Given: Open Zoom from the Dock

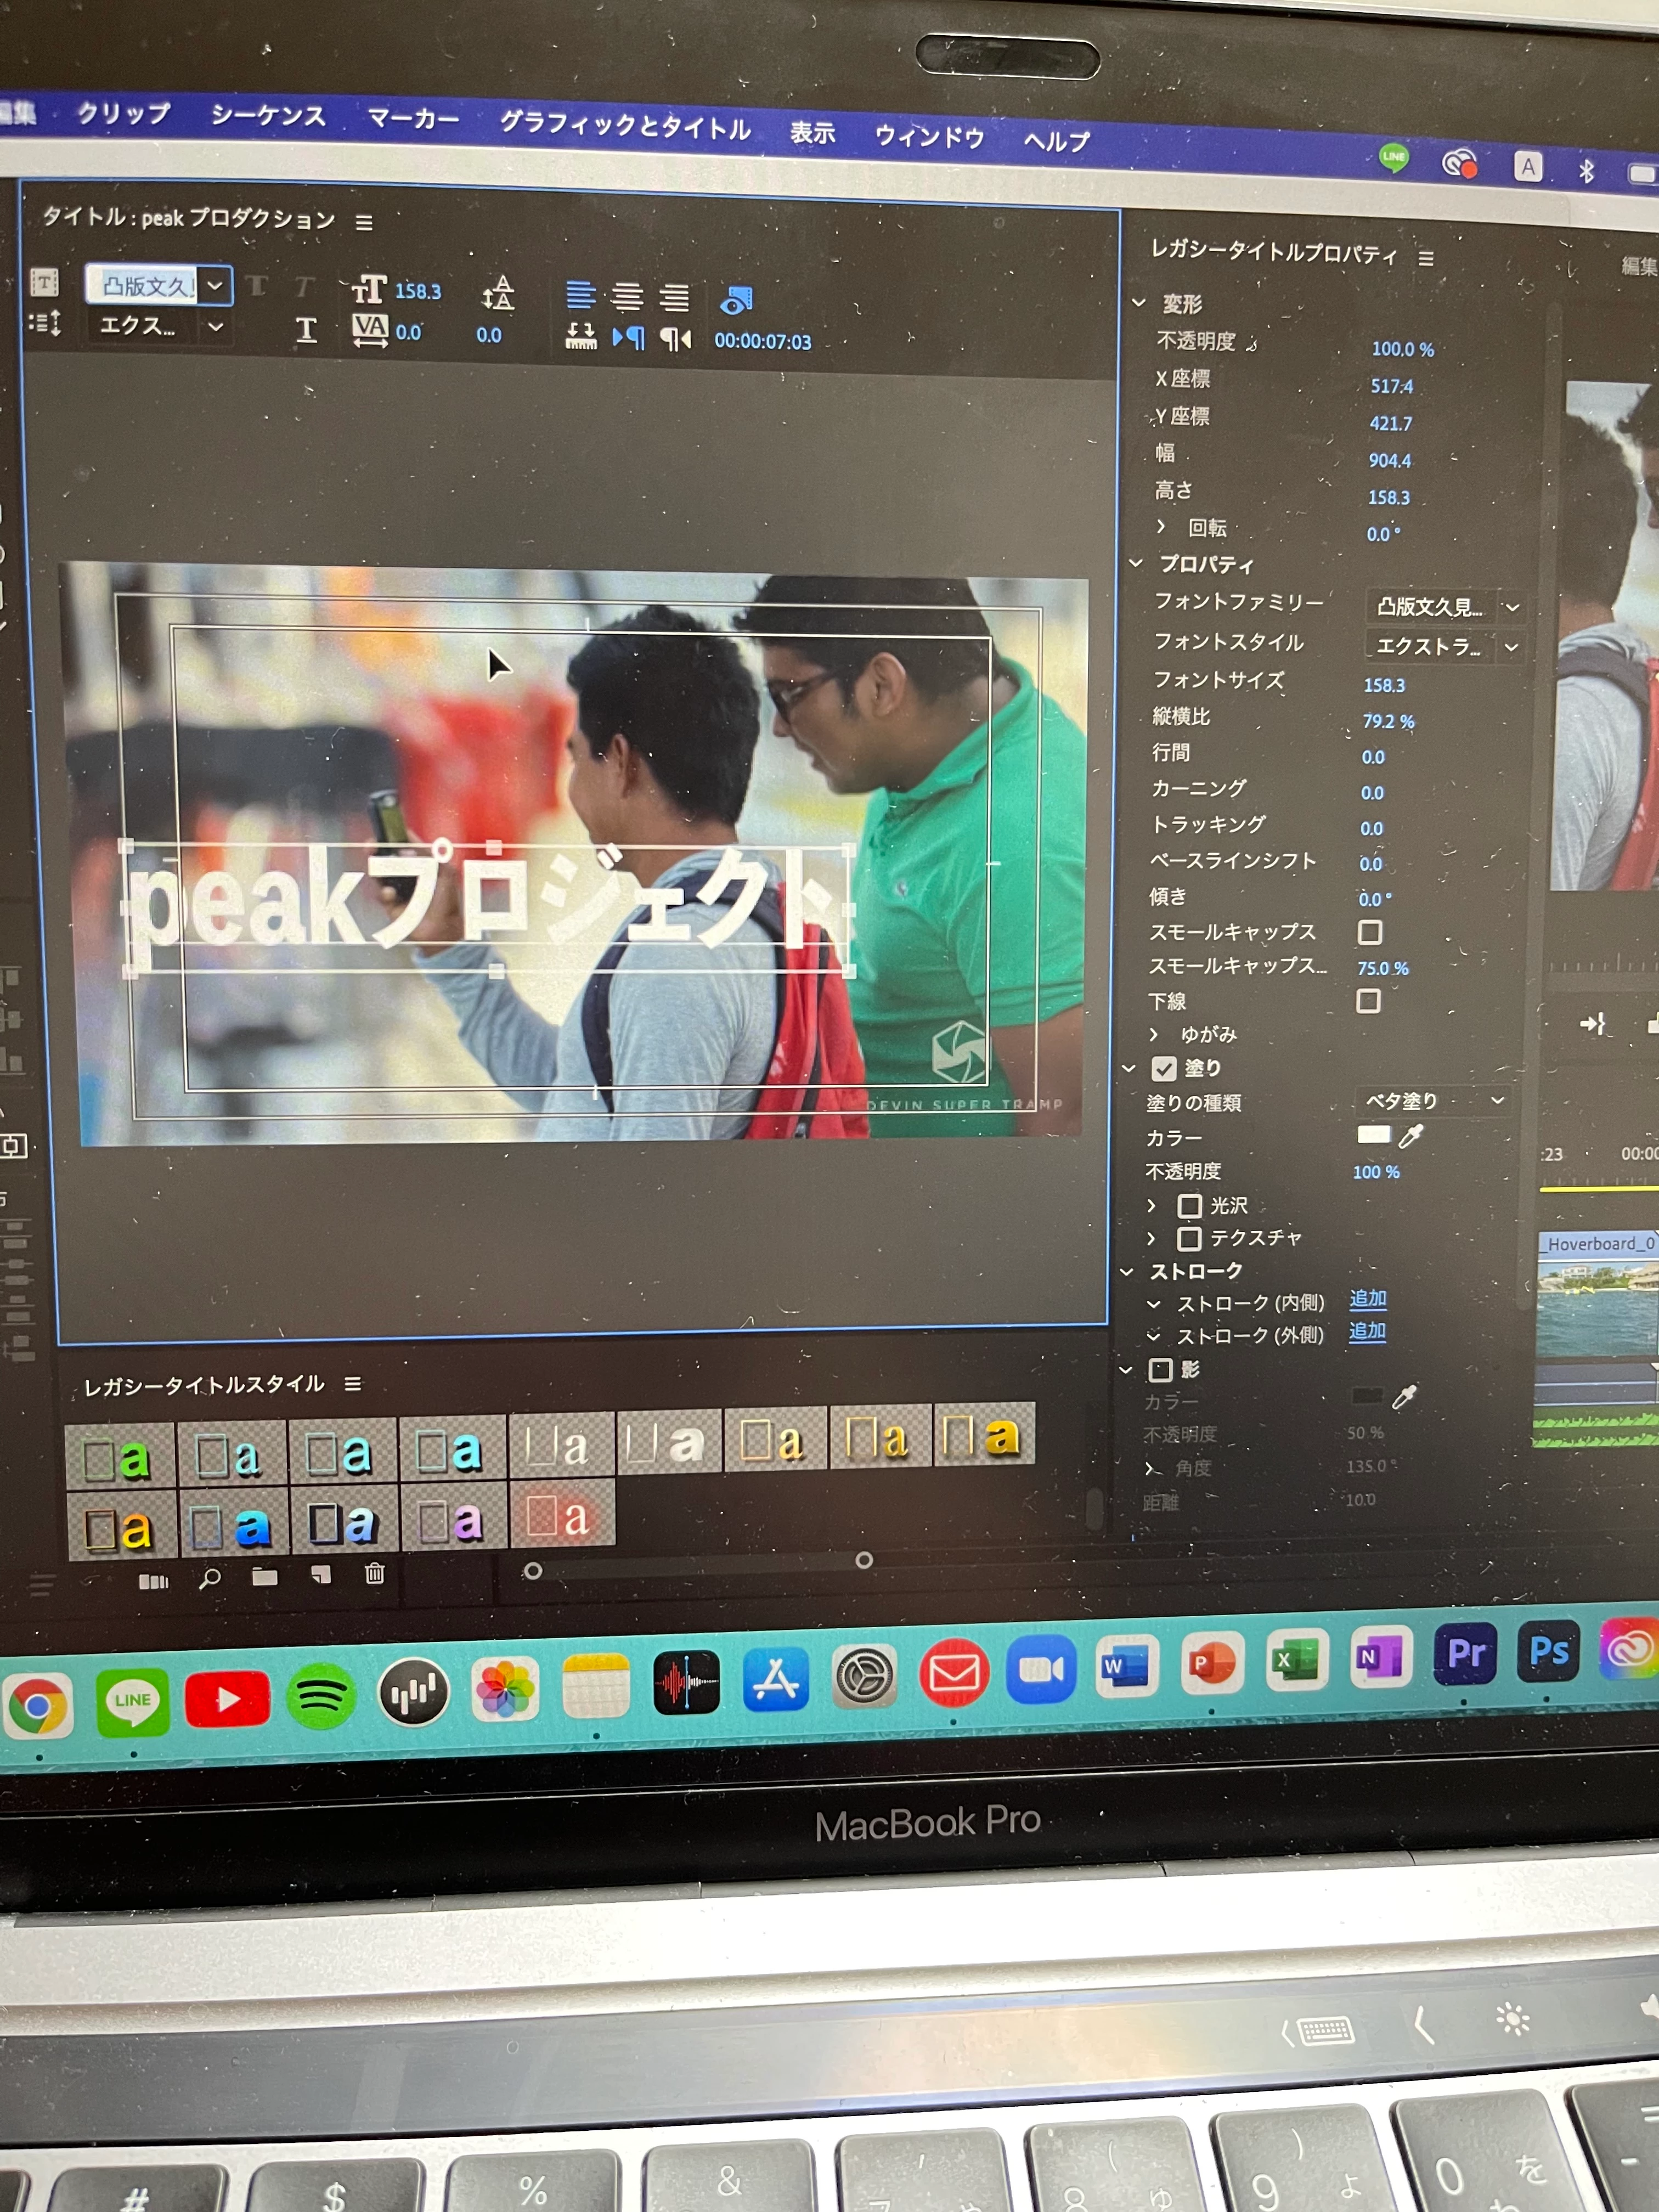Looking at the screenshot, I should (x=1041, y=1669).
